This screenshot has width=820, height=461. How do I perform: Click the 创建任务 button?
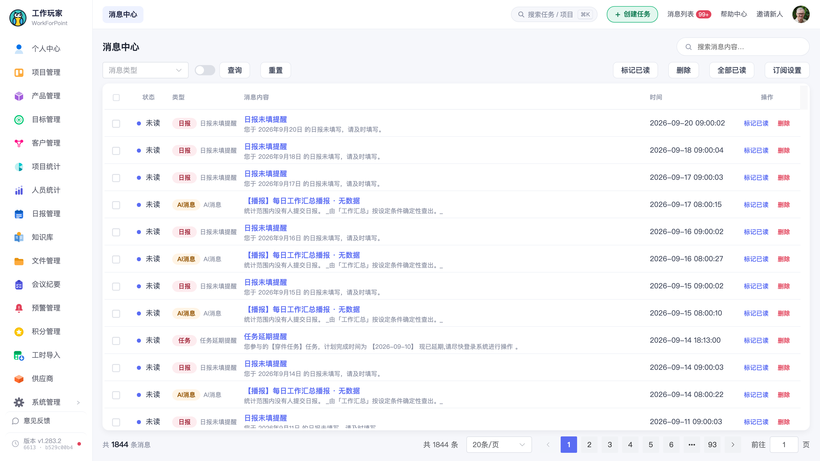(x=632, y=14)
